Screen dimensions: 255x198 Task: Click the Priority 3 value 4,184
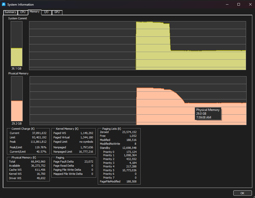pos(133,163)
